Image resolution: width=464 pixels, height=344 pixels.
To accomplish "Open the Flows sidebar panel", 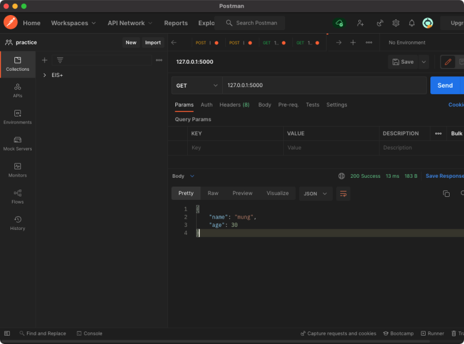I will [17, 197].
